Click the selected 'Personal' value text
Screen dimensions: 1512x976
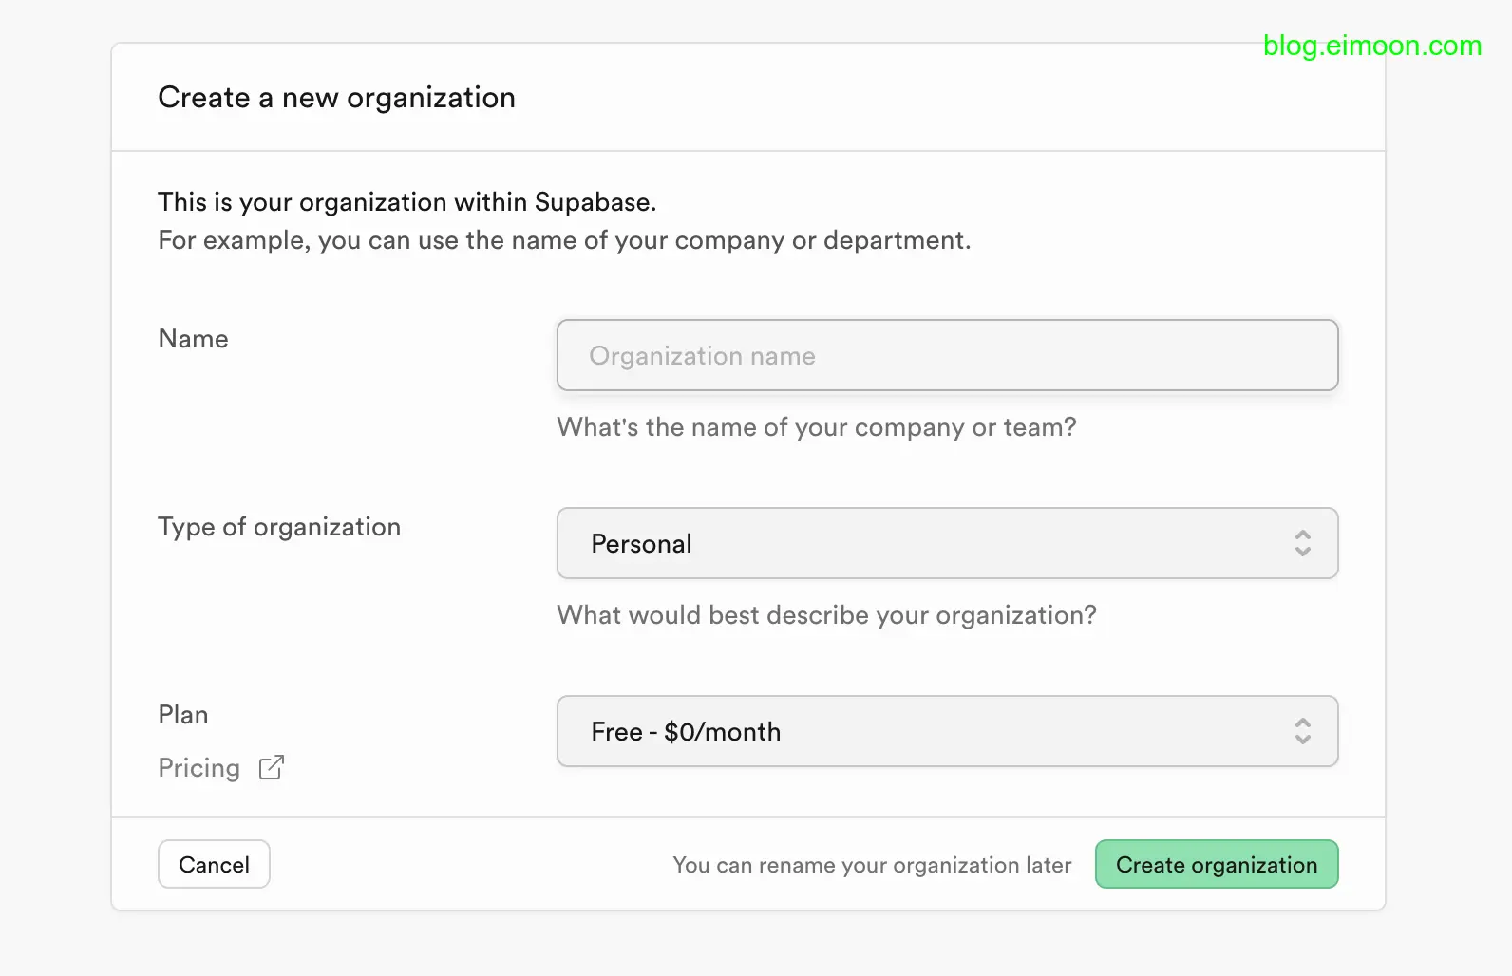pyautogui.click(x=641, y=544)
